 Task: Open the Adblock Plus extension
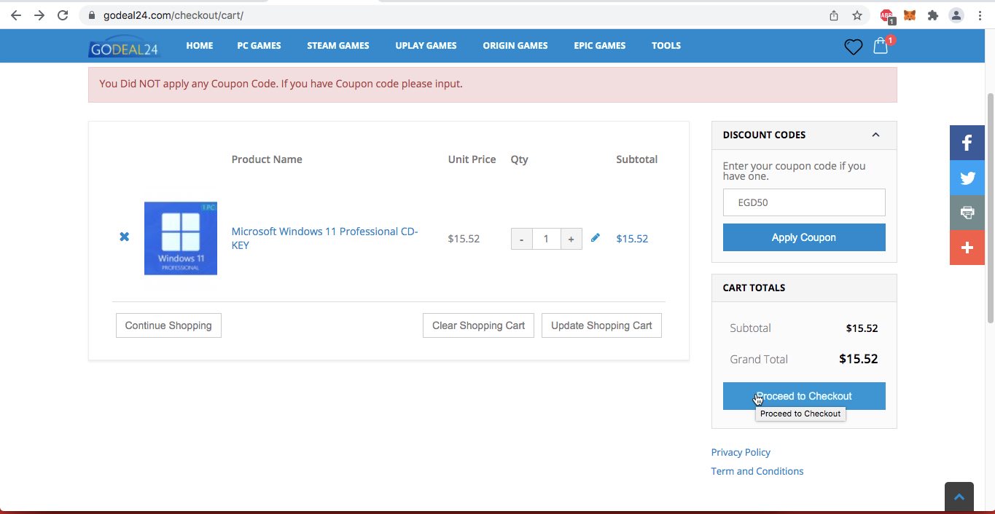886,16
